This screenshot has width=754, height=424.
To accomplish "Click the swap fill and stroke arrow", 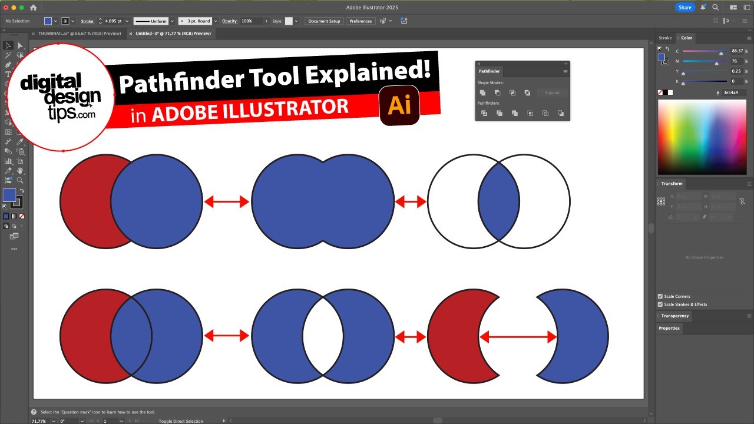I will click(x=22, y=191).
